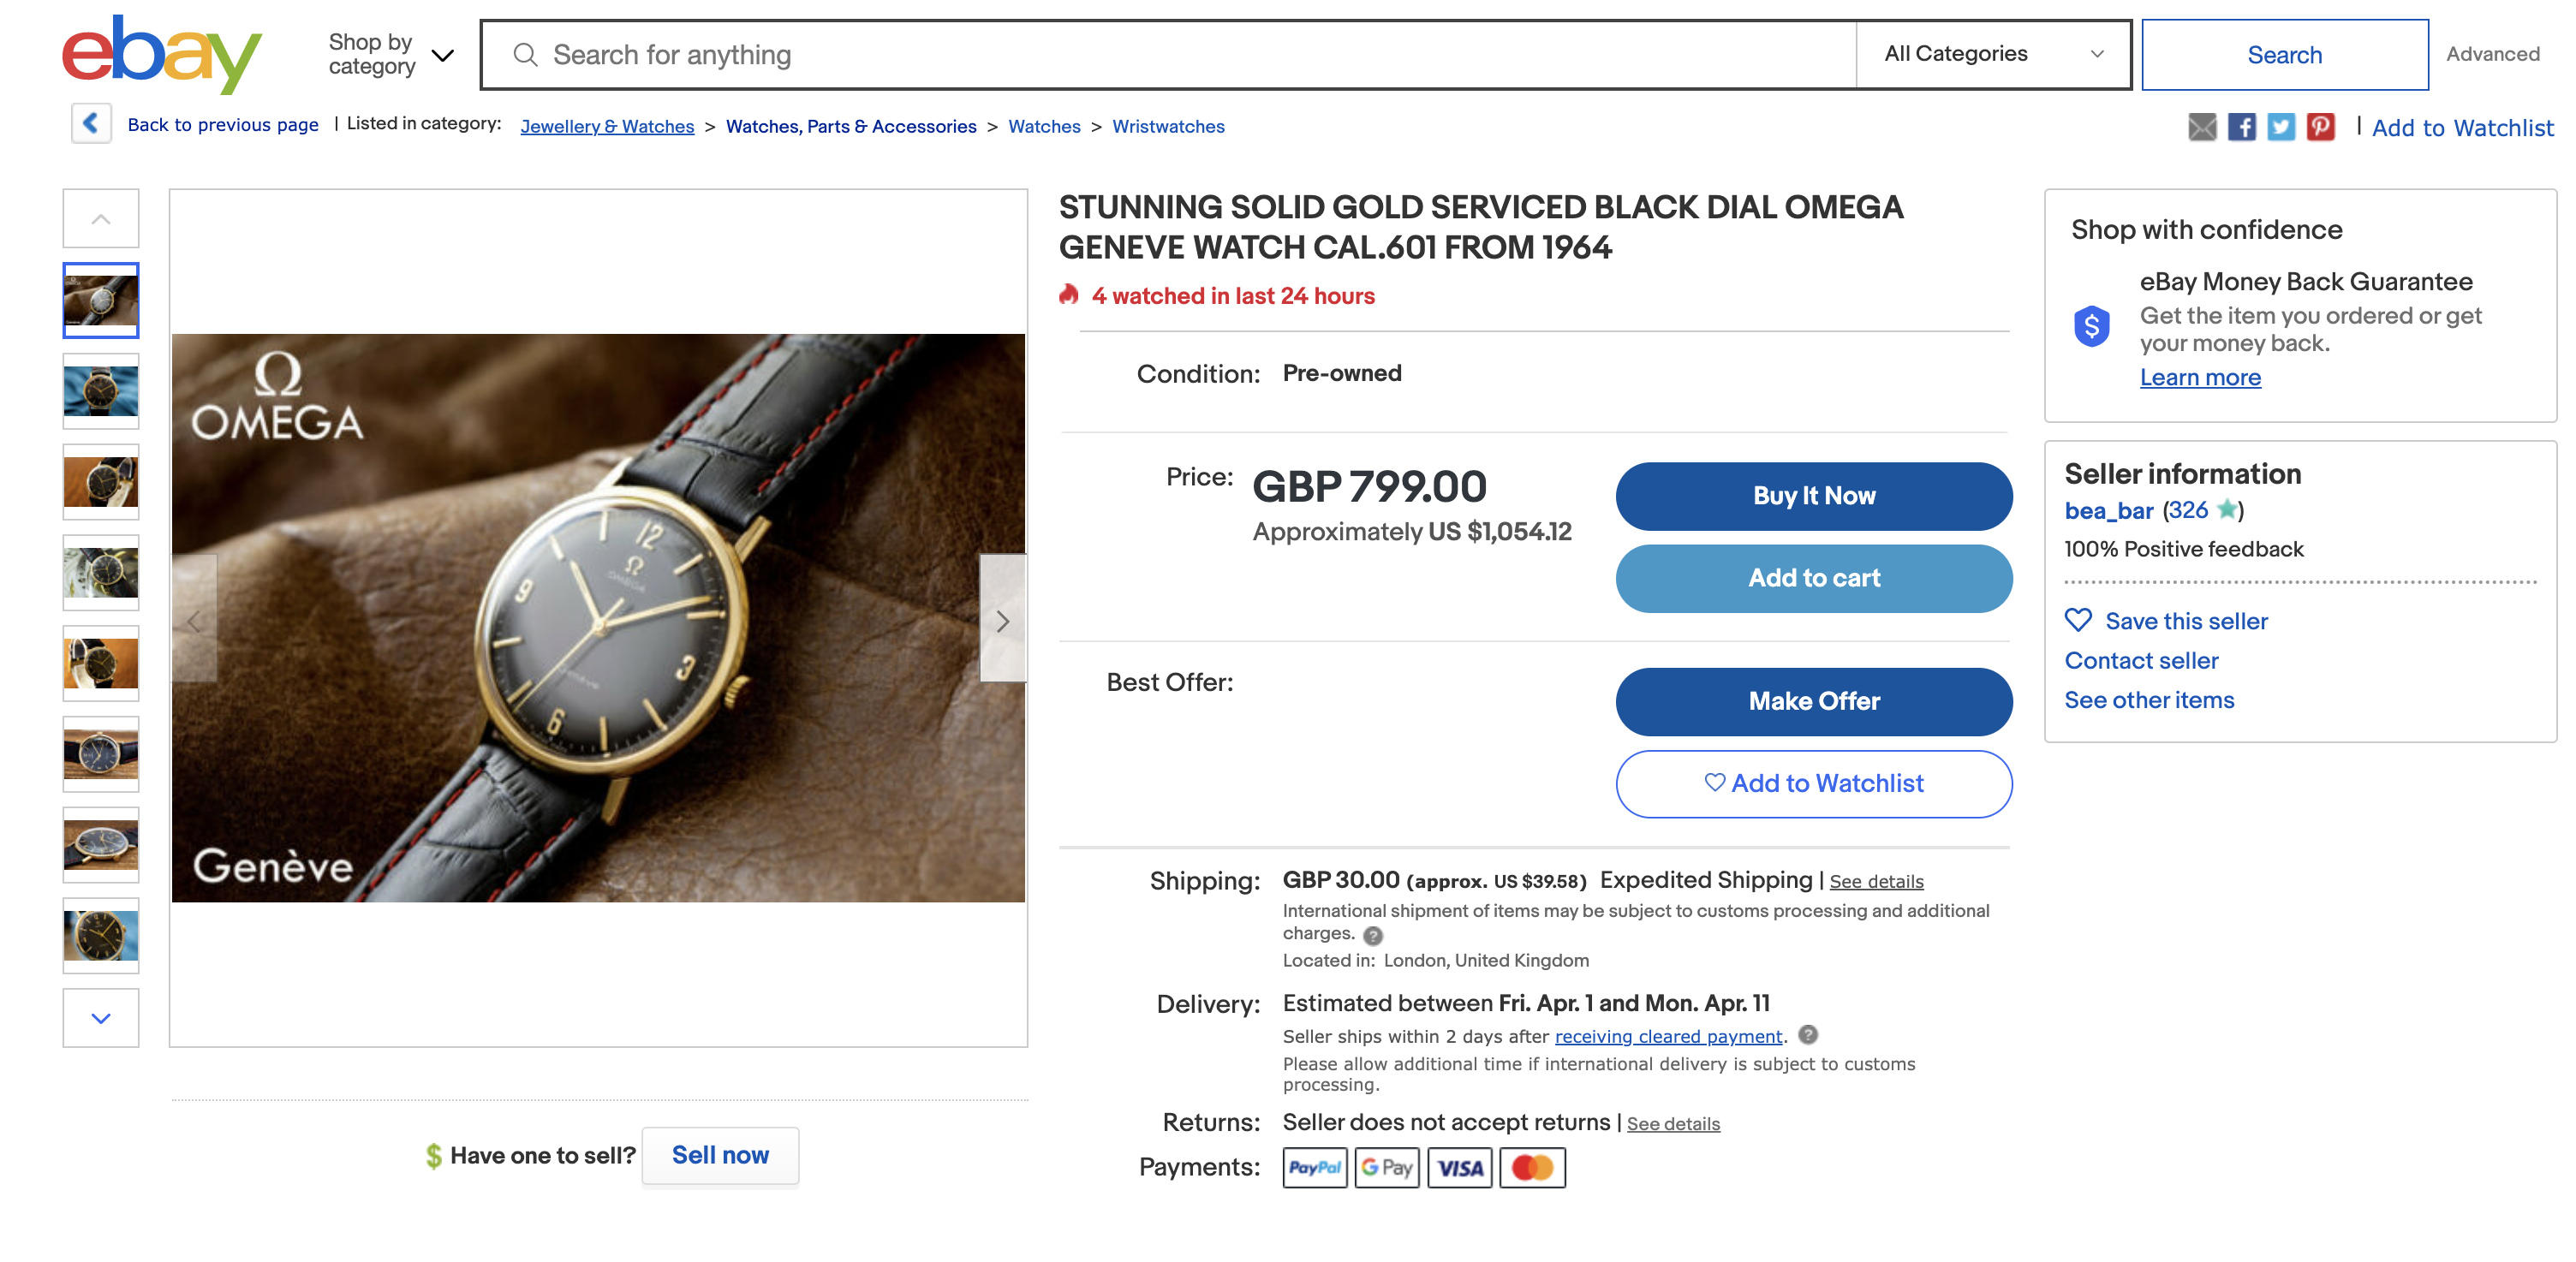Screen dimensions: 2576x1262
Task: Select the blue dial watch thumbnail
Action: [x=101, y=754]
